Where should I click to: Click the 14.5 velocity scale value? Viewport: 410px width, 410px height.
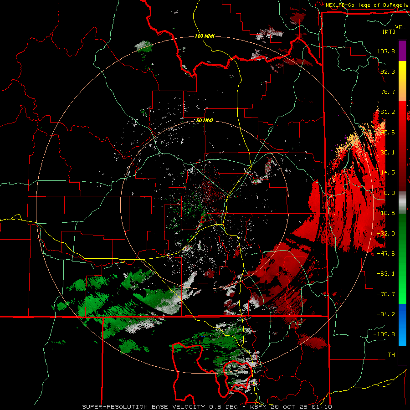click(x=388, y=173)
